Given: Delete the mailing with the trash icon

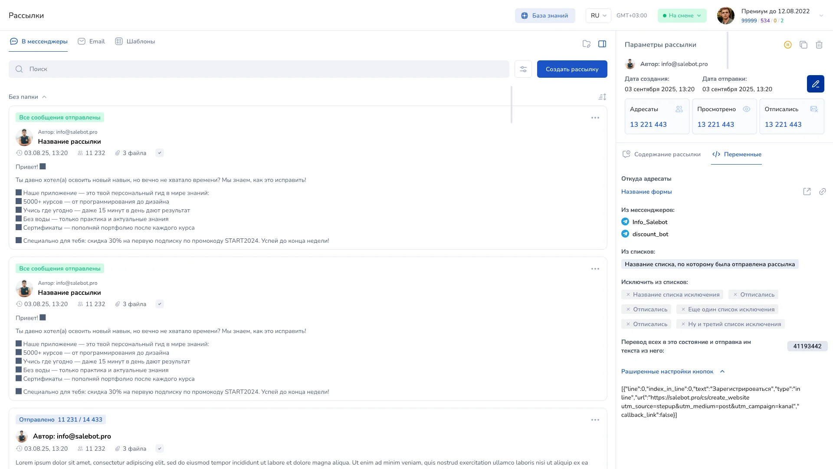Looking at the screenshot, I should [x=819, y=45].
